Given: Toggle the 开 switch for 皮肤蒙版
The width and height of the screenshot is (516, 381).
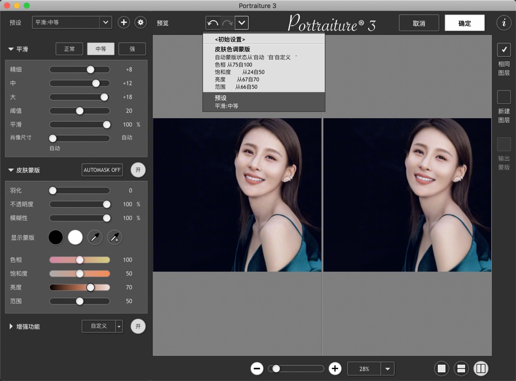Looking at the screenshot, I should tap(138, 169).
